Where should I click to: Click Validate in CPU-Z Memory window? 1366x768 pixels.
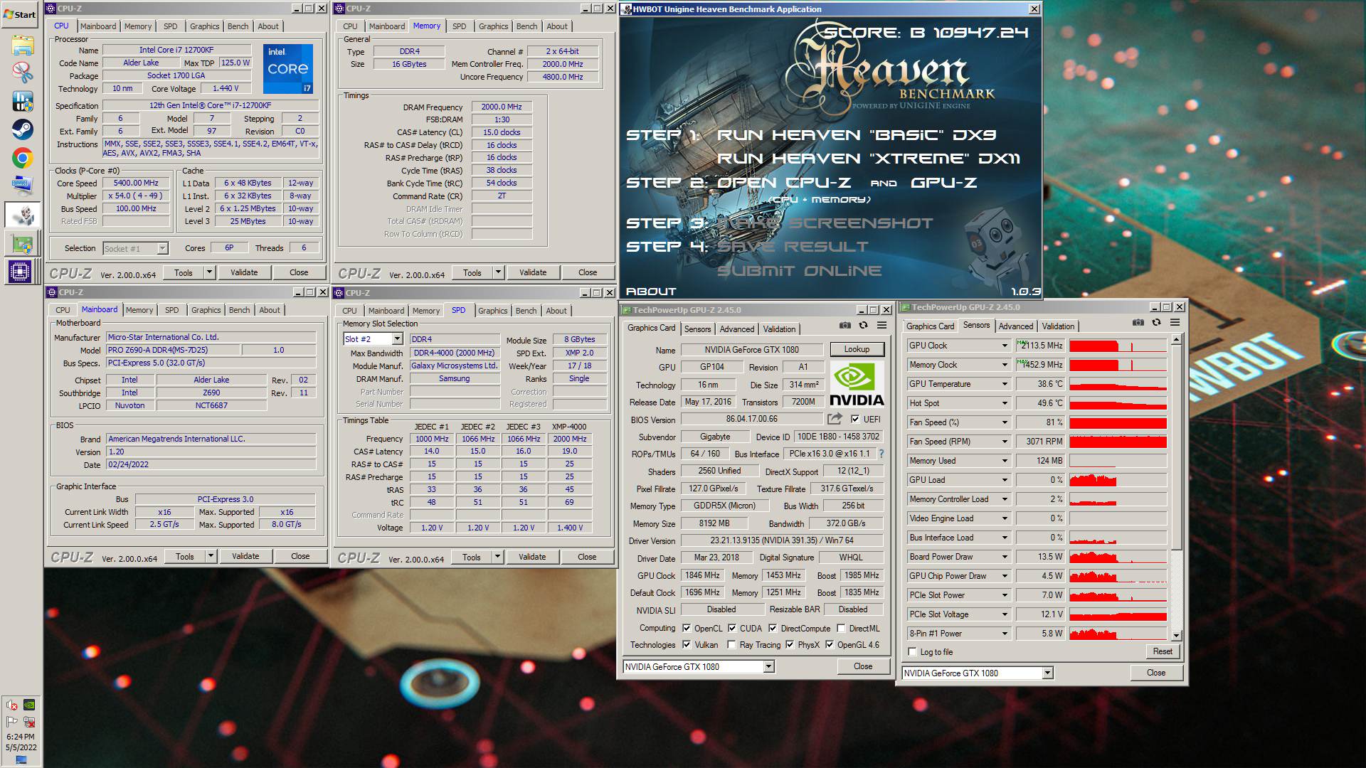click(x=533, y=272)
